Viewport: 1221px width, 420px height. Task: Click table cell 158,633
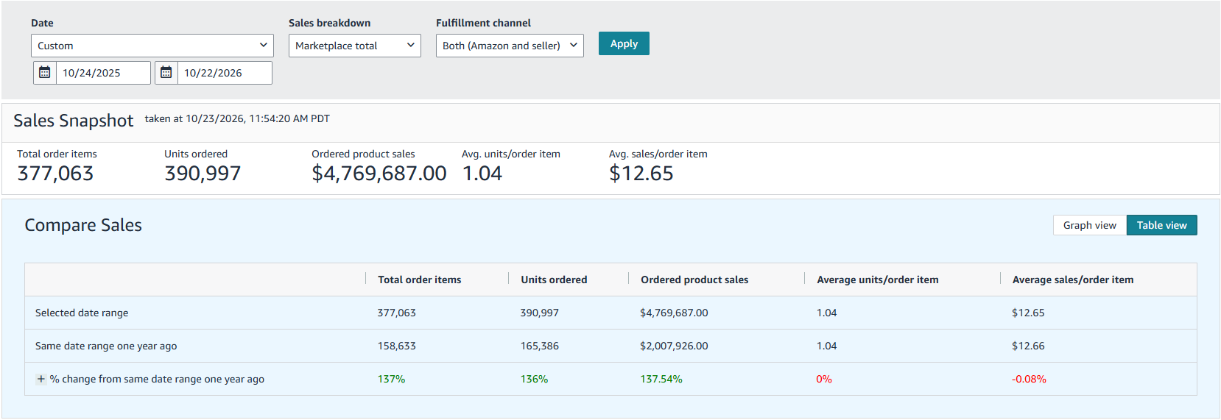coord(397,346)
